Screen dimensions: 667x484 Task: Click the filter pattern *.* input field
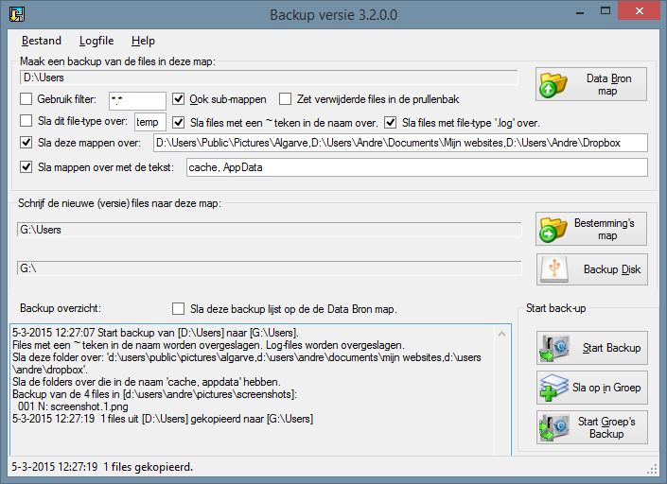137,101
